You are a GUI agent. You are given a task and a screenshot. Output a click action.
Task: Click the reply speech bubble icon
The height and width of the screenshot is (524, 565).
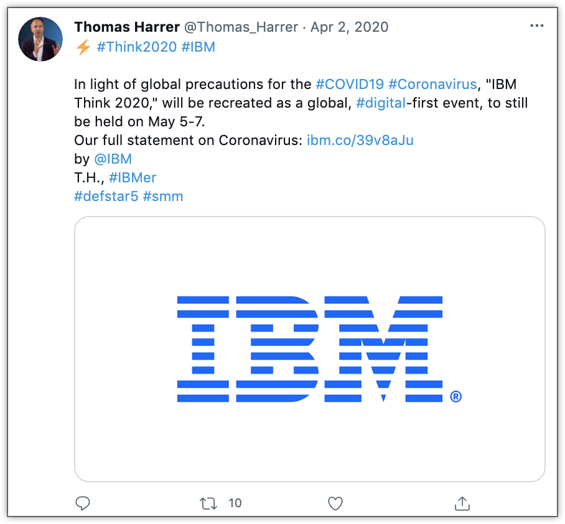point(83,503)
